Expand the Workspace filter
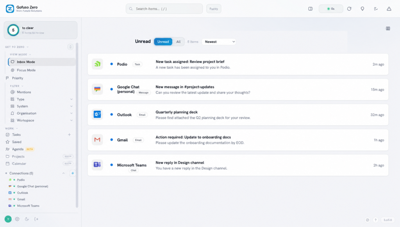 tap(71, 121)
